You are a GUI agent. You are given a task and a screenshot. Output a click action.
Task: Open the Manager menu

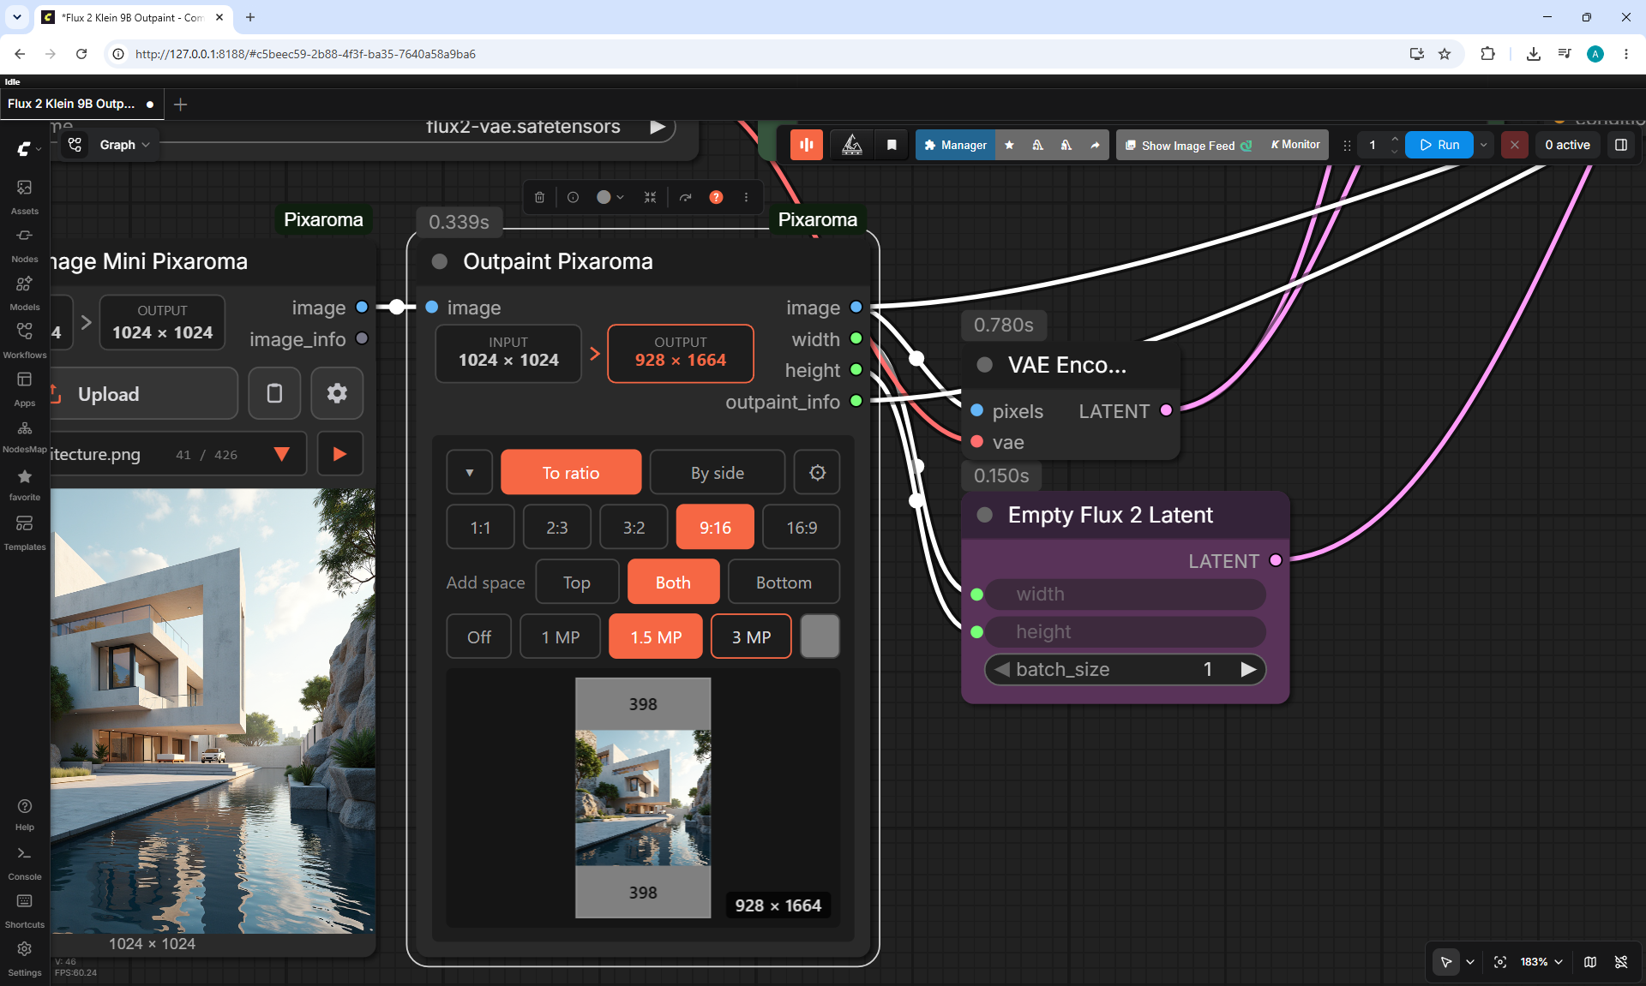(955, 145)
